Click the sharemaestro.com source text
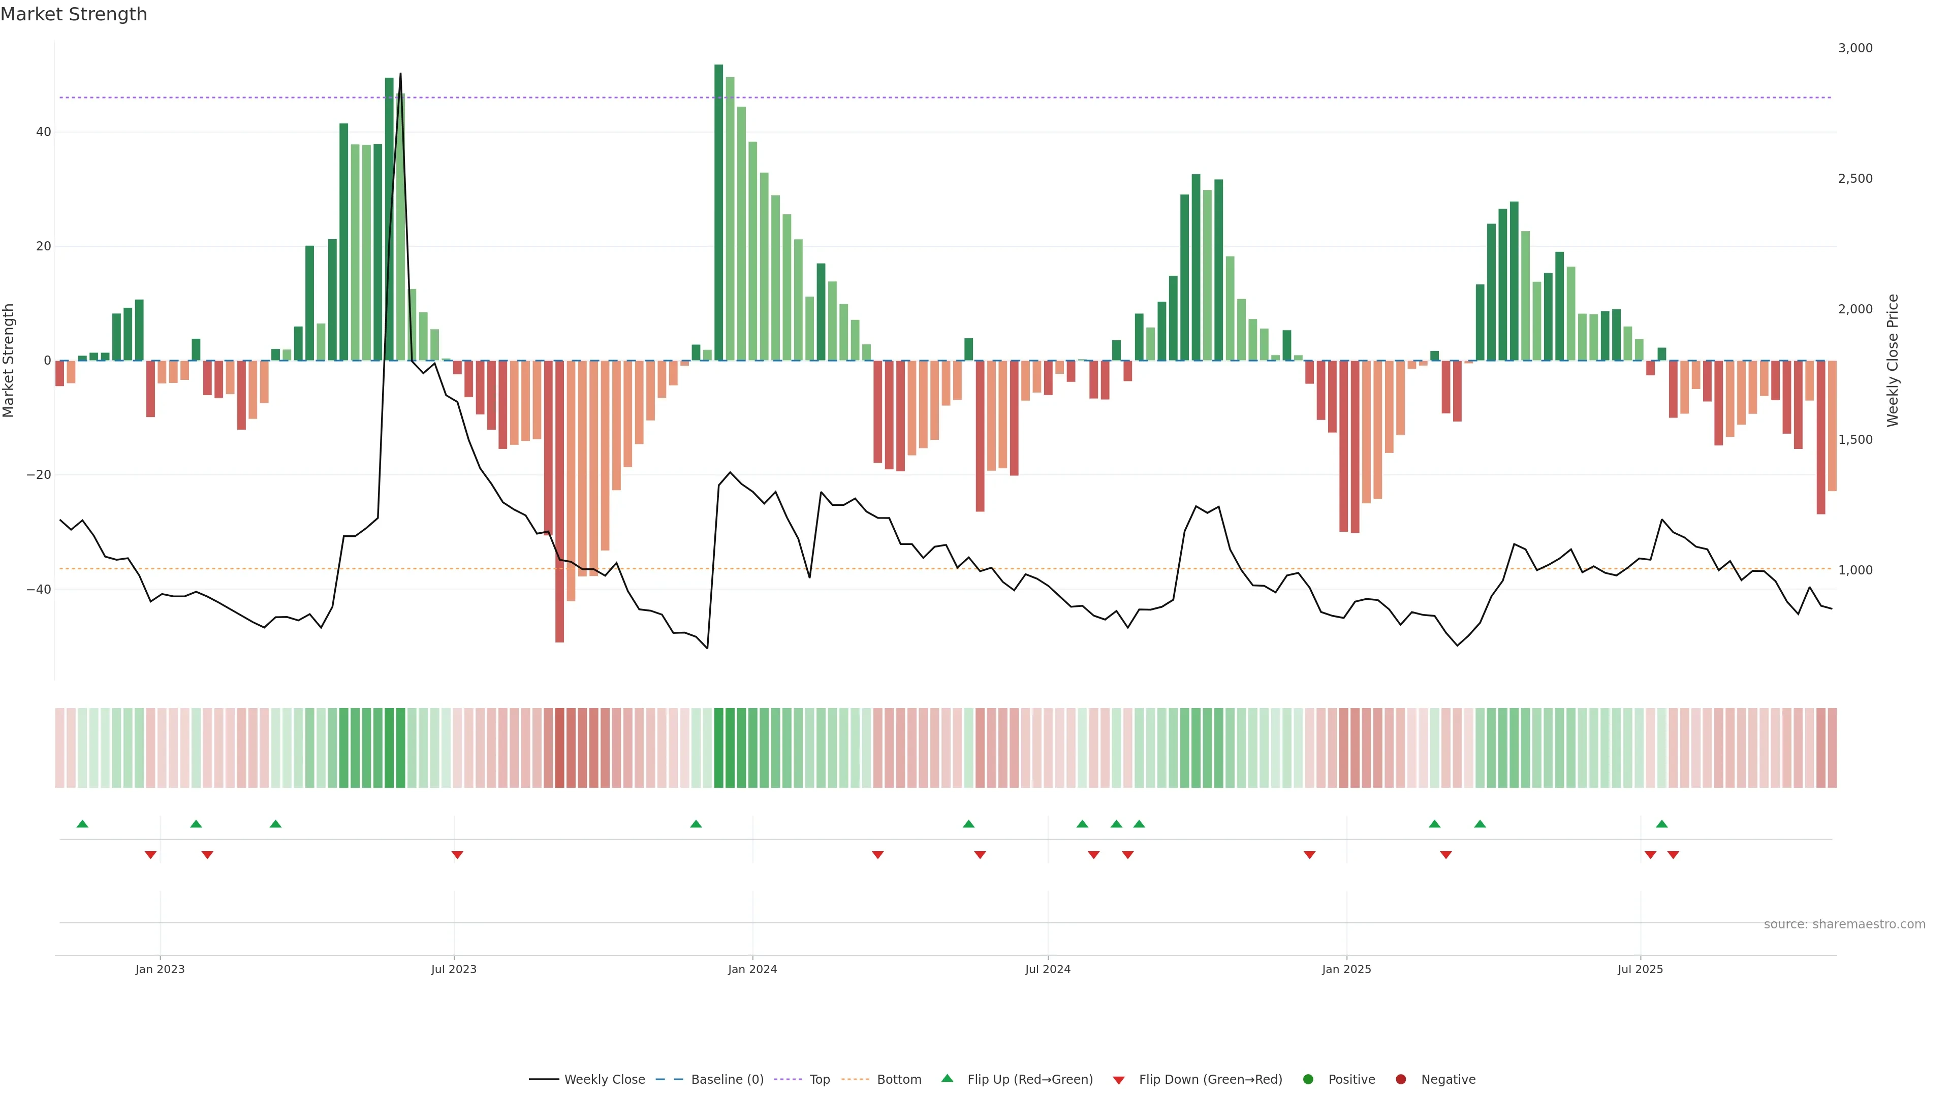1951x1097 pixels. pyautogui.click(x=1844, y=924)
